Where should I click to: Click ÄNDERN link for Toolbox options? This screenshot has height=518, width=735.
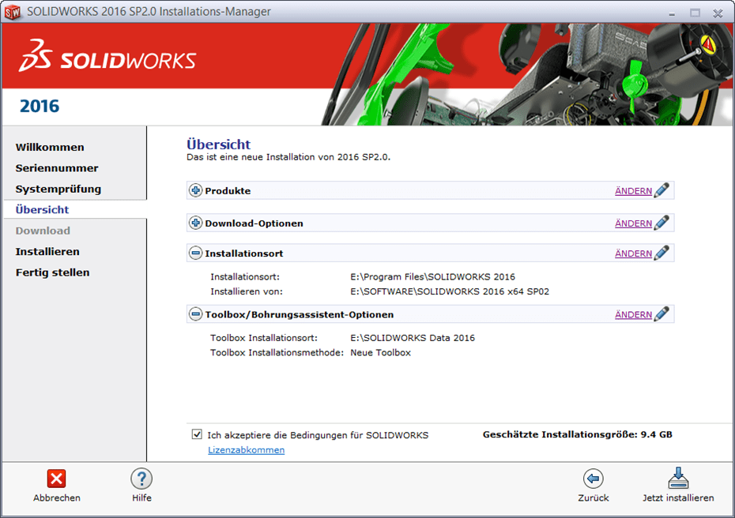[633, 315]
